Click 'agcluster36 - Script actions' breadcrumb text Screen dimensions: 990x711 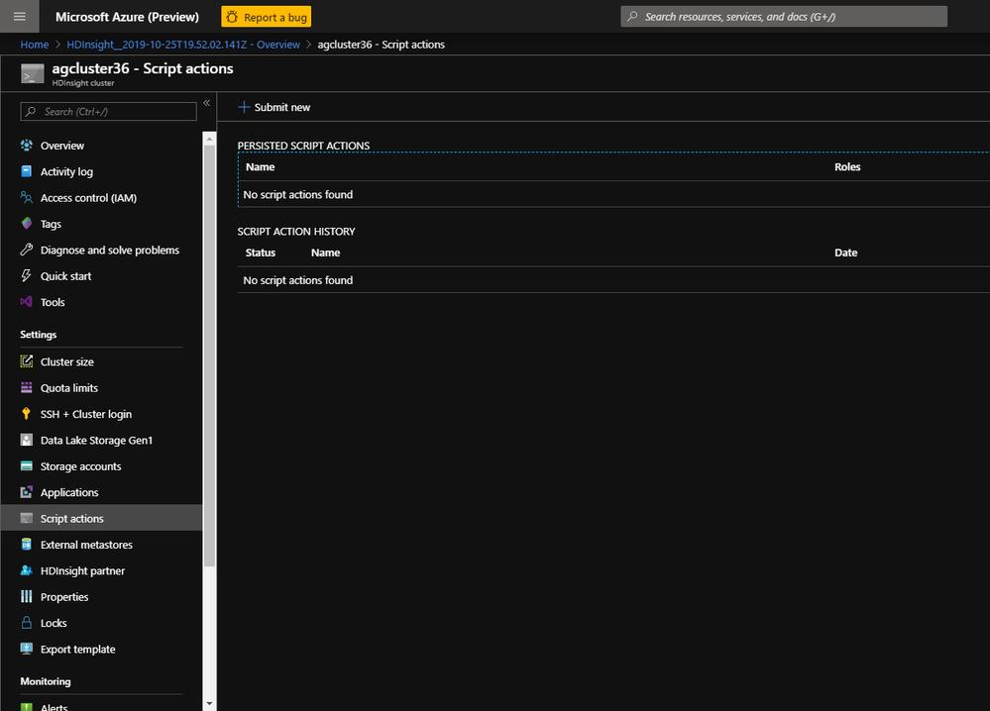click(x=381, y=45)
